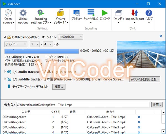The image size is (166, 134).
Task: Add to queue with キューへ追加
Action: (x=91, y=13)
